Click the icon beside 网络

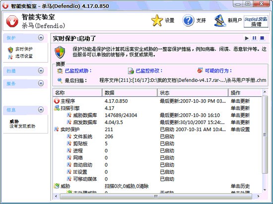click(x=69, y=157)
